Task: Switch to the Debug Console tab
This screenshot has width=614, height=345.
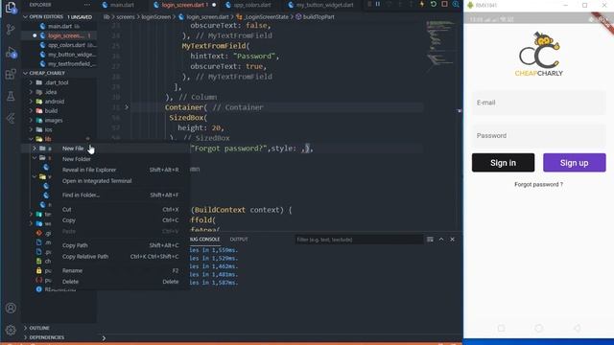Action: [205, 240]
